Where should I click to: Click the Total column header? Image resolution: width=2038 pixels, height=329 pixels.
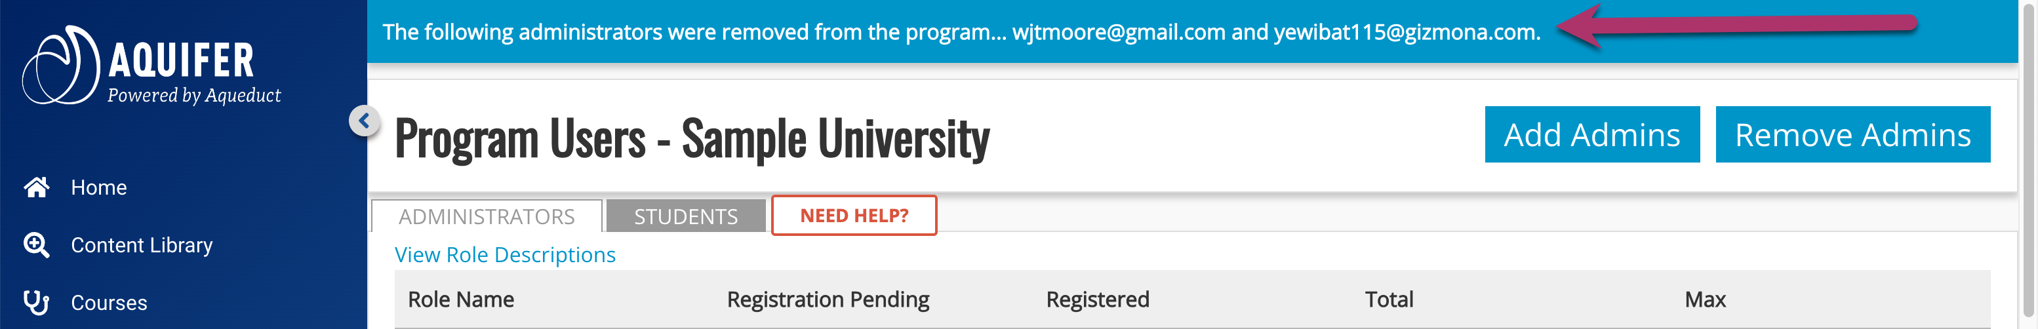pyautogui.click(x=1388, y=300)
